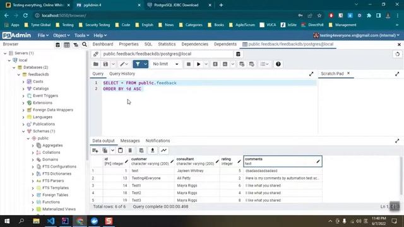Open Visual Studio Code from the taskbar
The height and width of the screenshot is (227, 404).
coord(50,221)
